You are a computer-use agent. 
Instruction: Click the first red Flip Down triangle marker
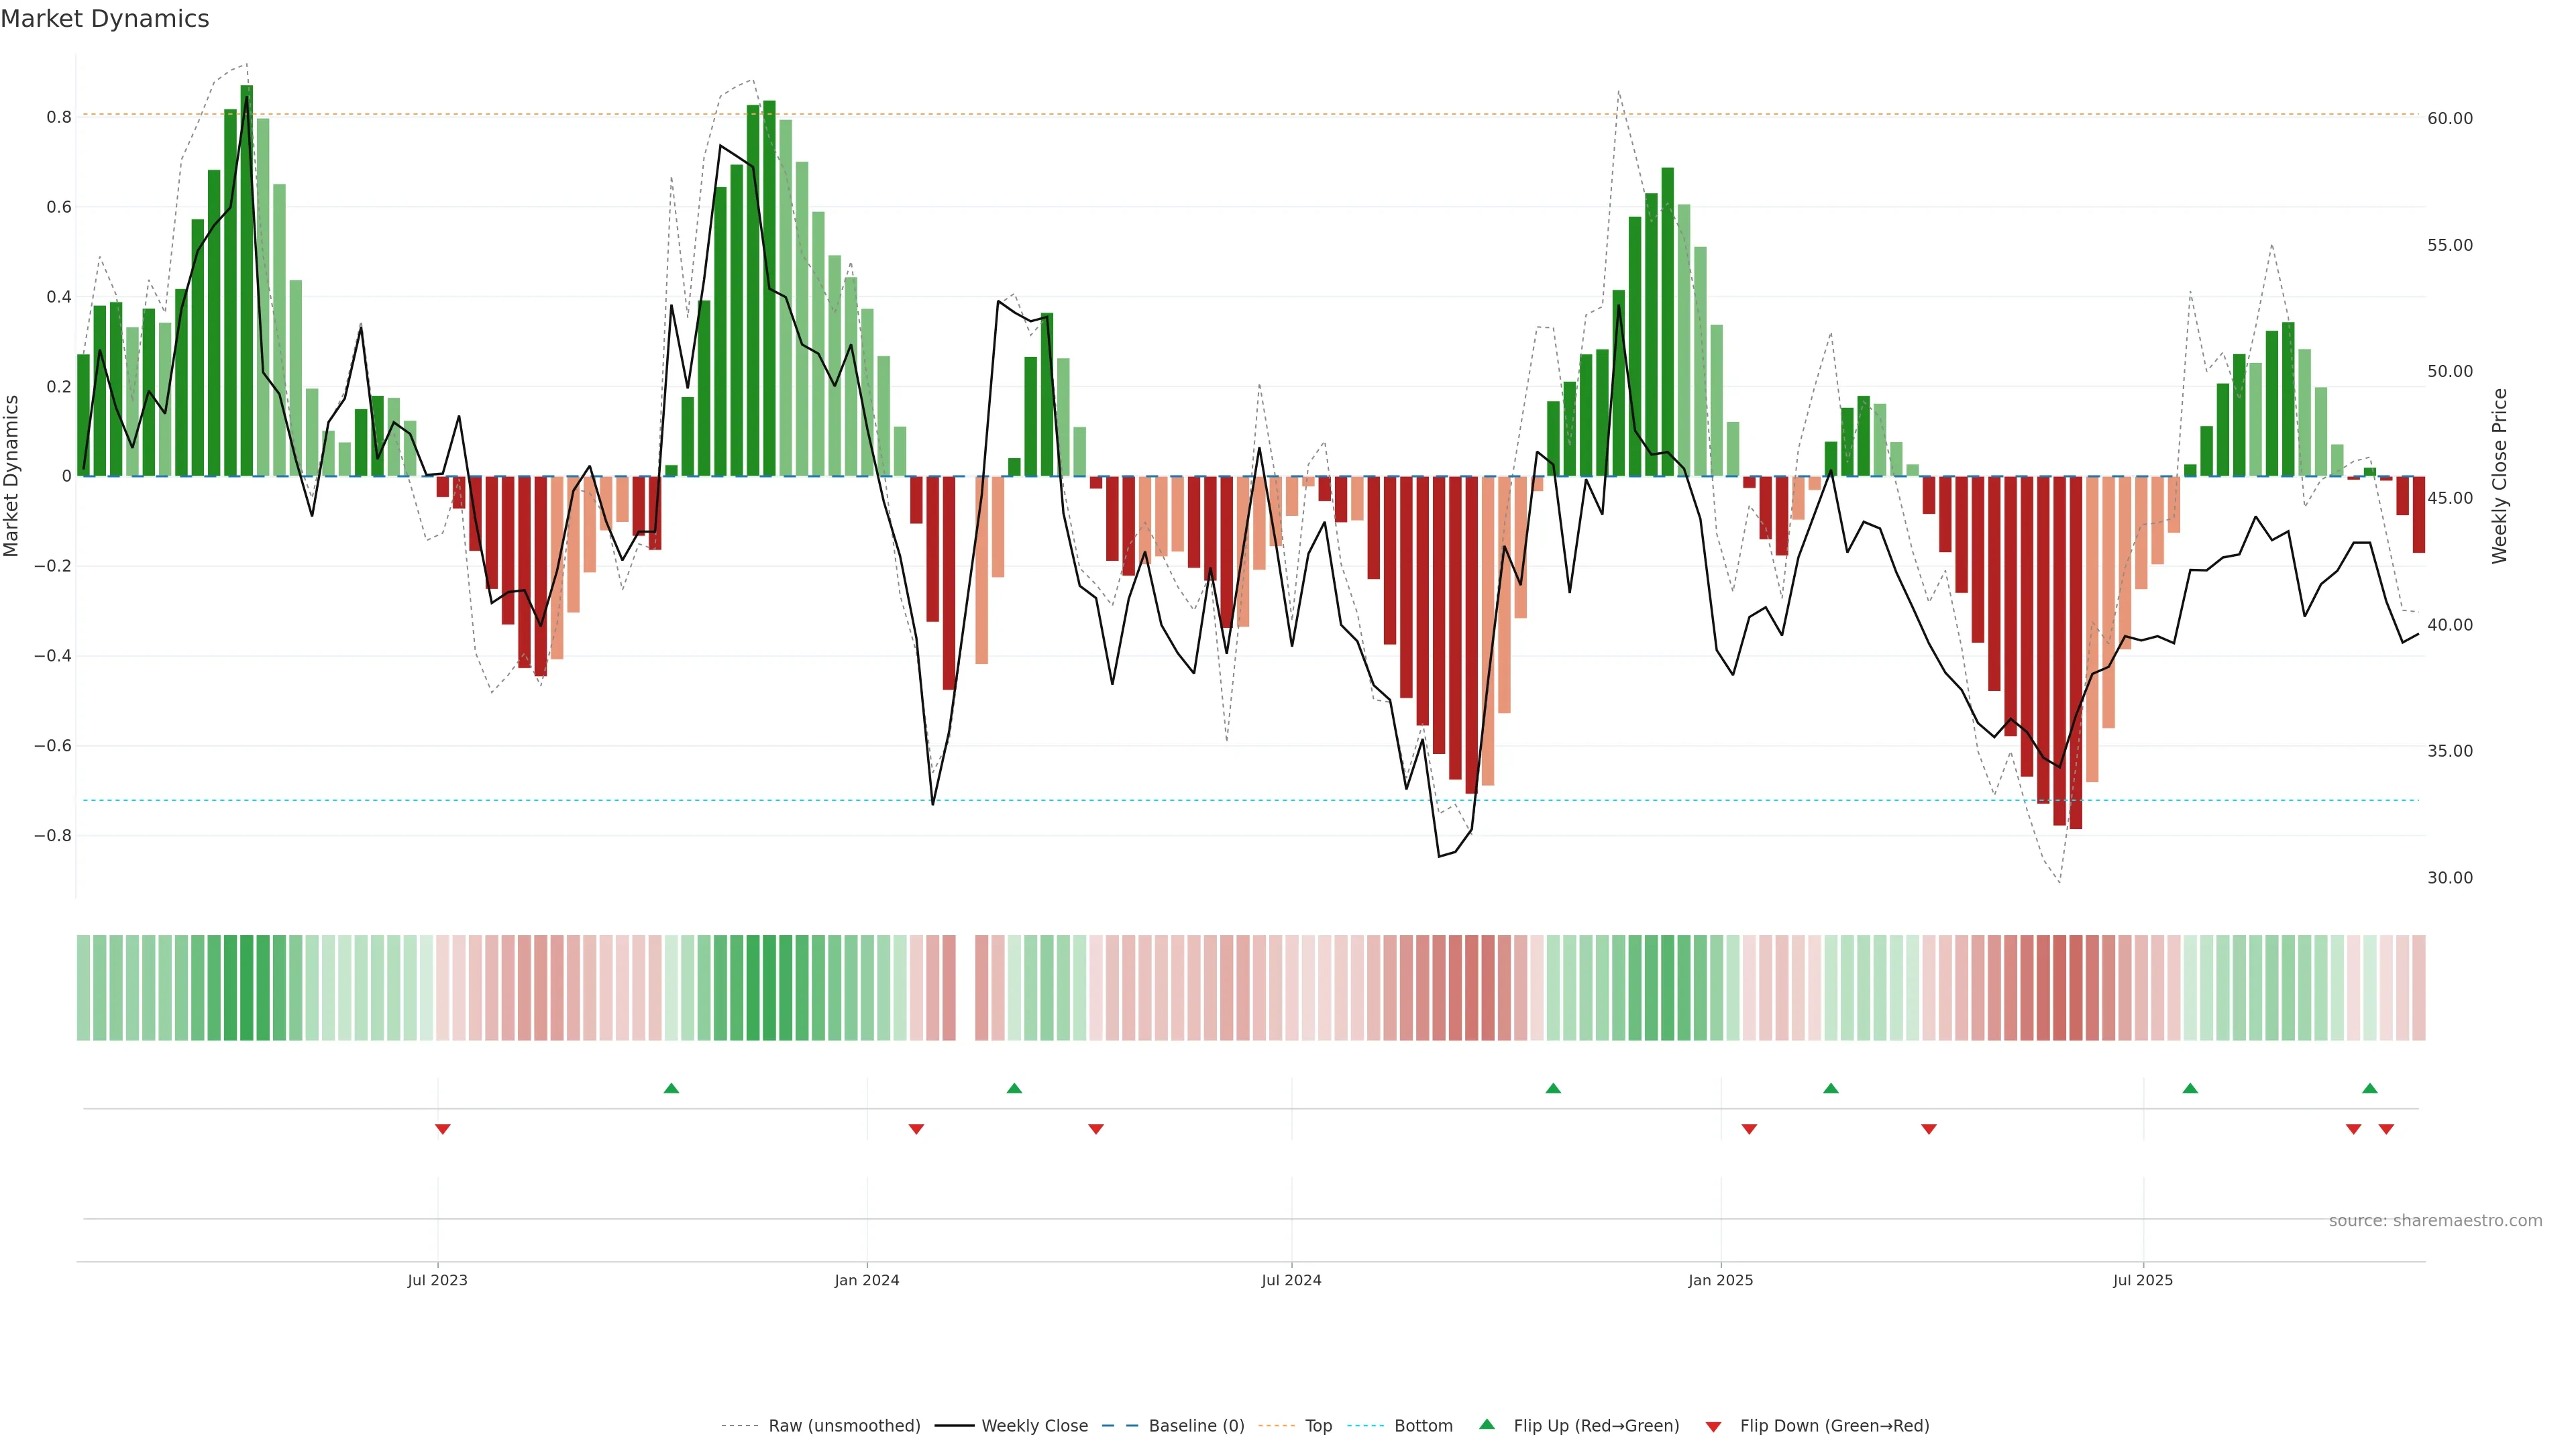click(x=442, y=1129)
